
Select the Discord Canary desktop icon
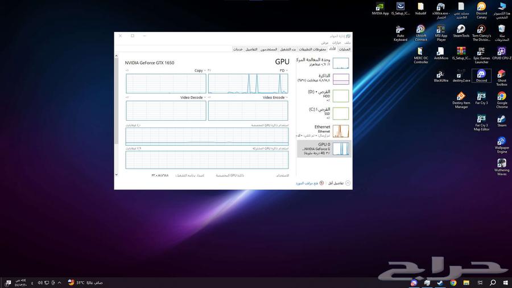tap(481, 10)
